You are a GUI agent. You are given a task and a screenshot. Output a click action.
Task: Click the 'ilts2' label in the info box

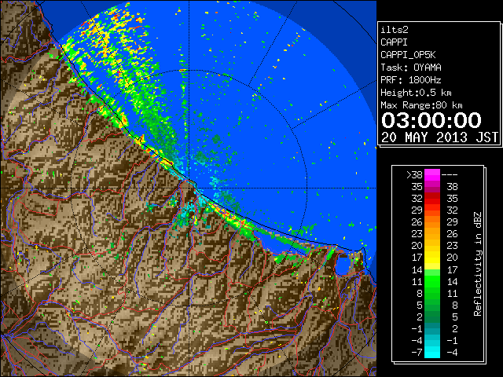click(395, 30)
